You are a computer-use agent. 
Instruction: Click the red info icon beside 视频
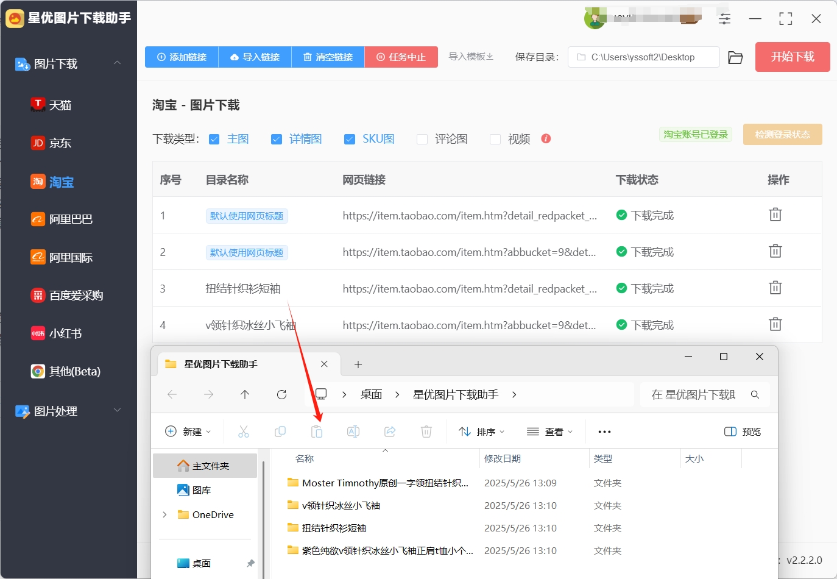point(546,138)
